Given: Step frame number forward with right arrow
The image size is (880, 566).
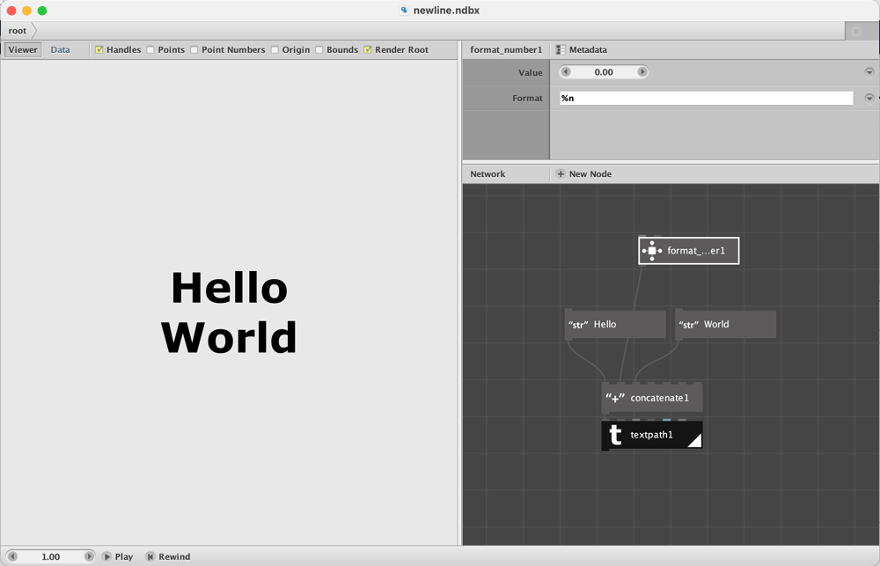Looking at the screenshot, I should point(89,556).
